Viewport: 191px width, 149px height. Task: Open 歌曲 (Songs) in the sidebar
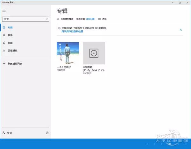coord(25,43)
